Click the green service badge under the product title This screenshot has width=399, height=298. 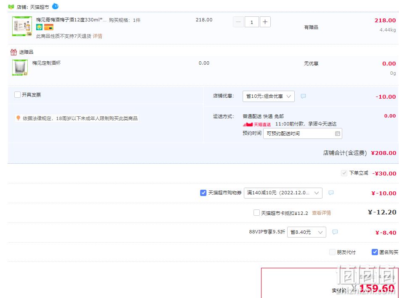pyautogui.click(x=39, y=27)
